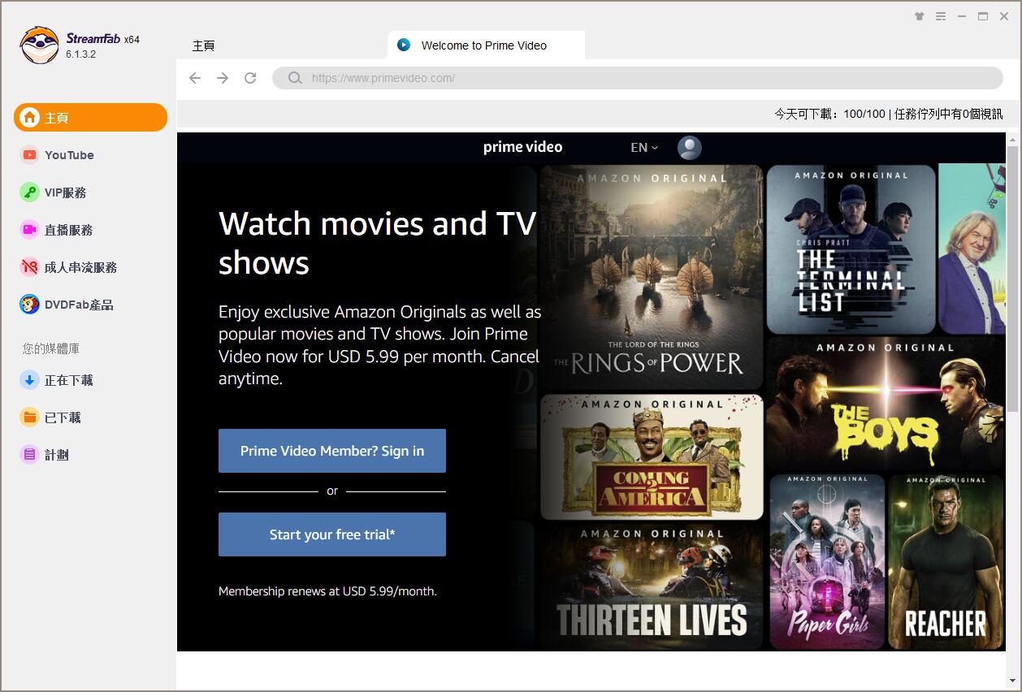This screenshot has width=1022, height=692.
Task: Open the 主頁 home sidebar item
Action: click(x=90, y=118)
